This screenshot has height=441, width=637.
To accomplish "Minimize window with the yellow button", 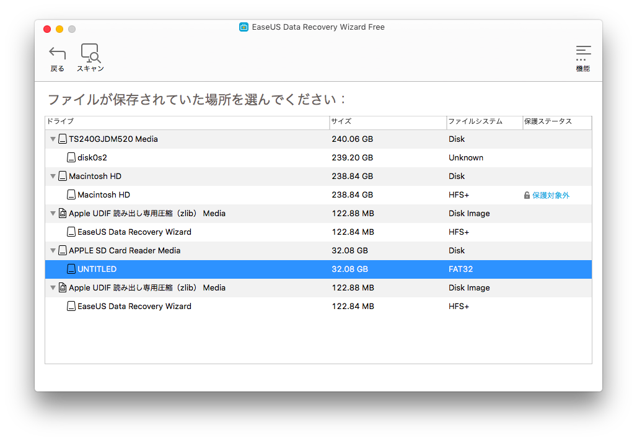I will [x=59, y=29].
